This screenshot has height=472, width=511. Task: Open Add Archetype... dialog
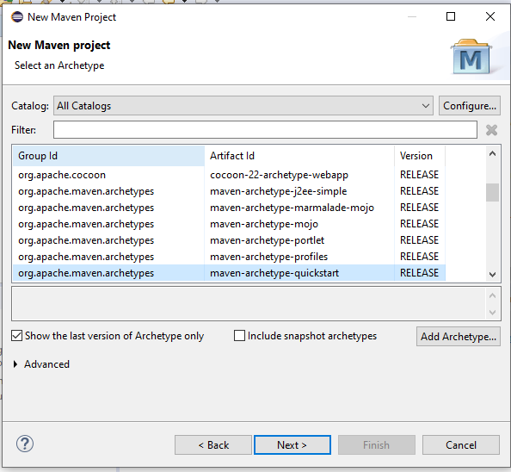459,336
